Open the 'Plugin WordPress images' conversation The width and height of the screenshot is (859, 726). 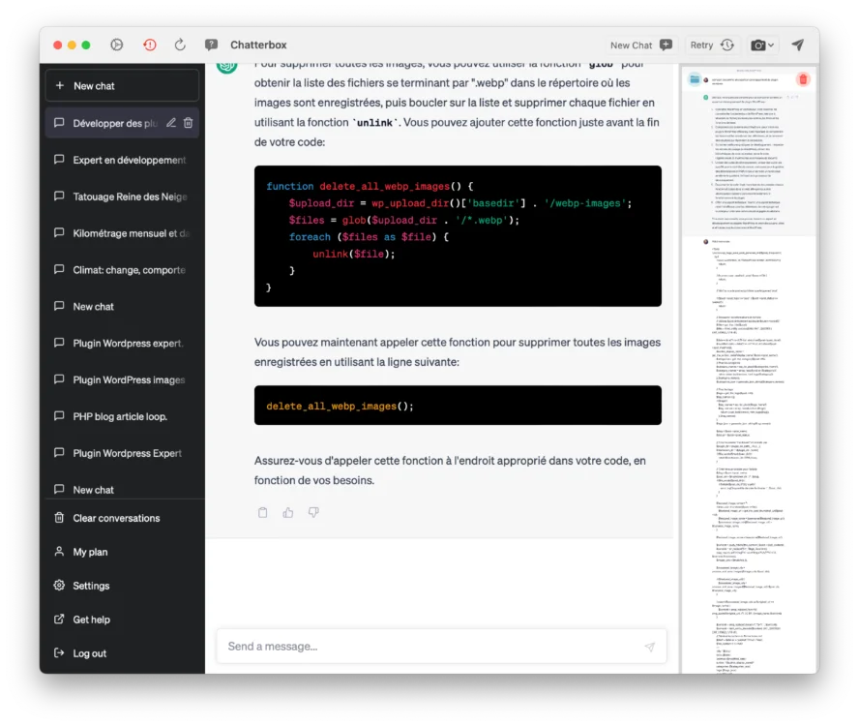[122, 380]
